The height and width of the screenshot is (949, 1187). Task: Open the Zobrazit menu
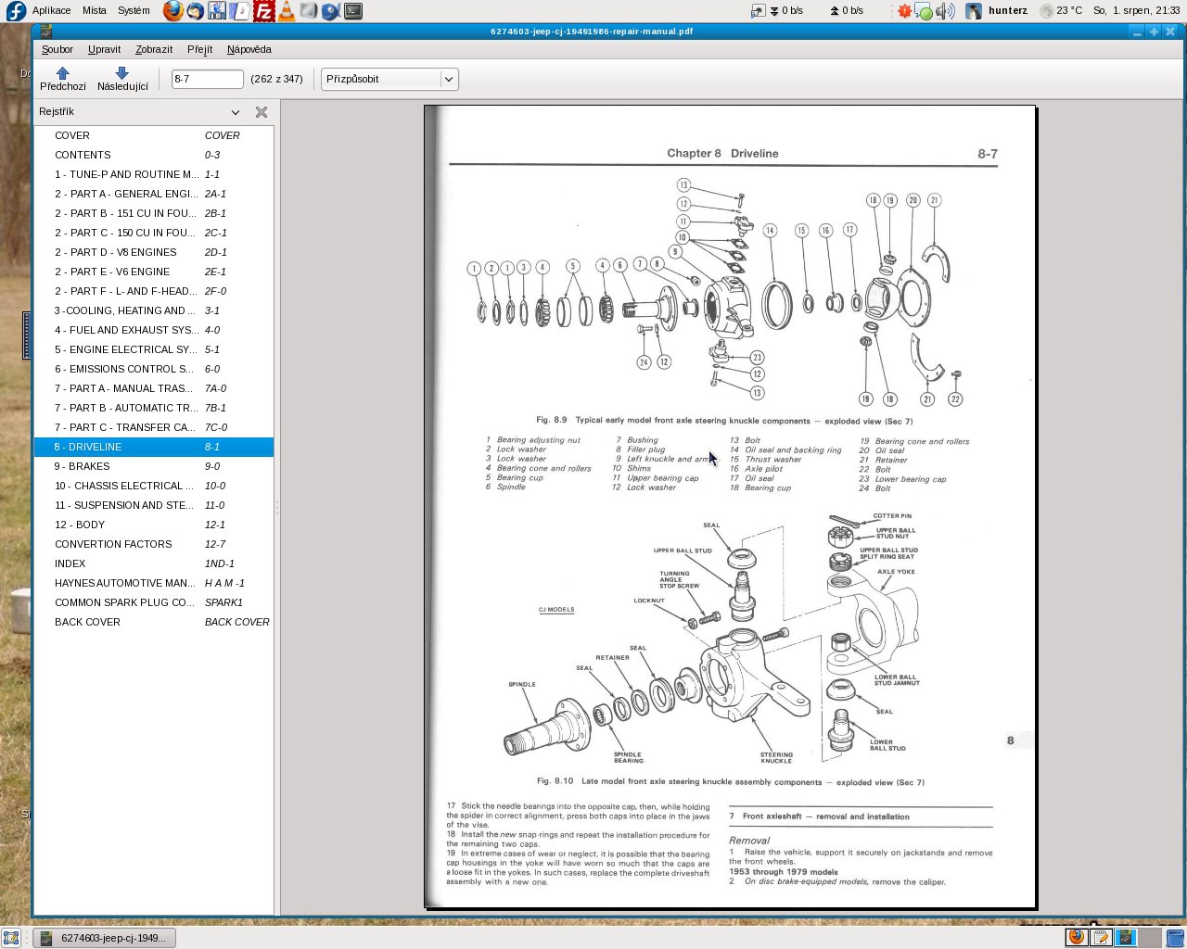point(154,49)
